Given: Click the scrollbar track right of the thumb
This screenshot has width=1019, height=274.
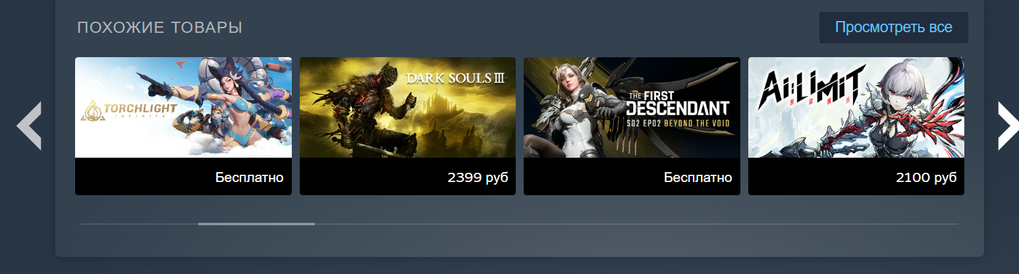Looking at the screenshot, I should pyautogui.click(x=636, y=224).
